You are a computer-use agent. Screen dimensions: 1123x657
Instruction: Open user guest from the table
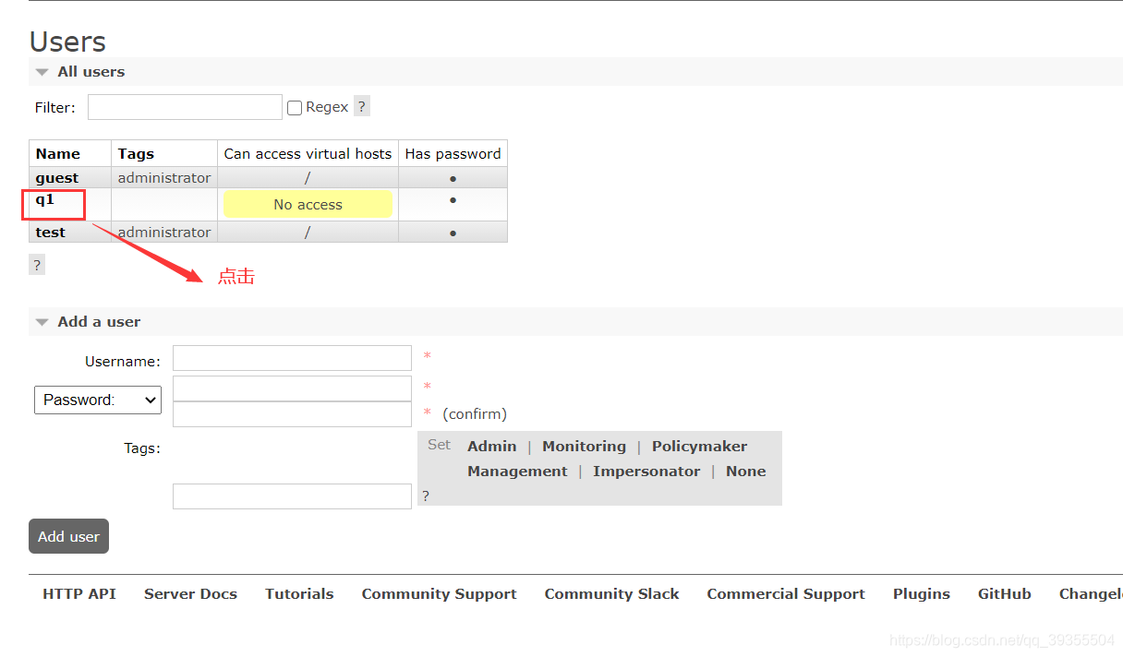pyautogui.click(x=57, y=178)
